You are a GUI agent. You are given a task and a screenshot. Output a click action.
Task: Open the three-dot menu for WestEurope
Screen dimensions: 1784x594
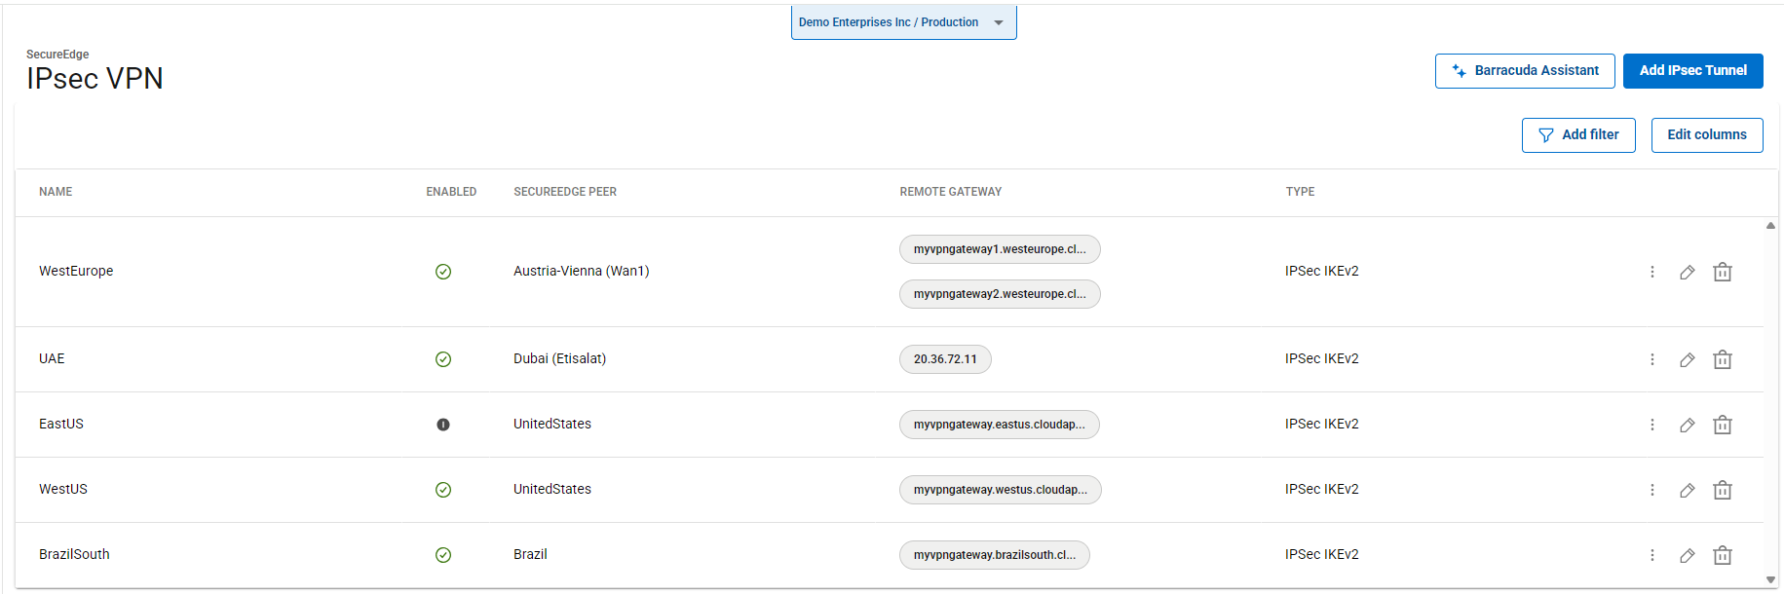coord(1651,272)
